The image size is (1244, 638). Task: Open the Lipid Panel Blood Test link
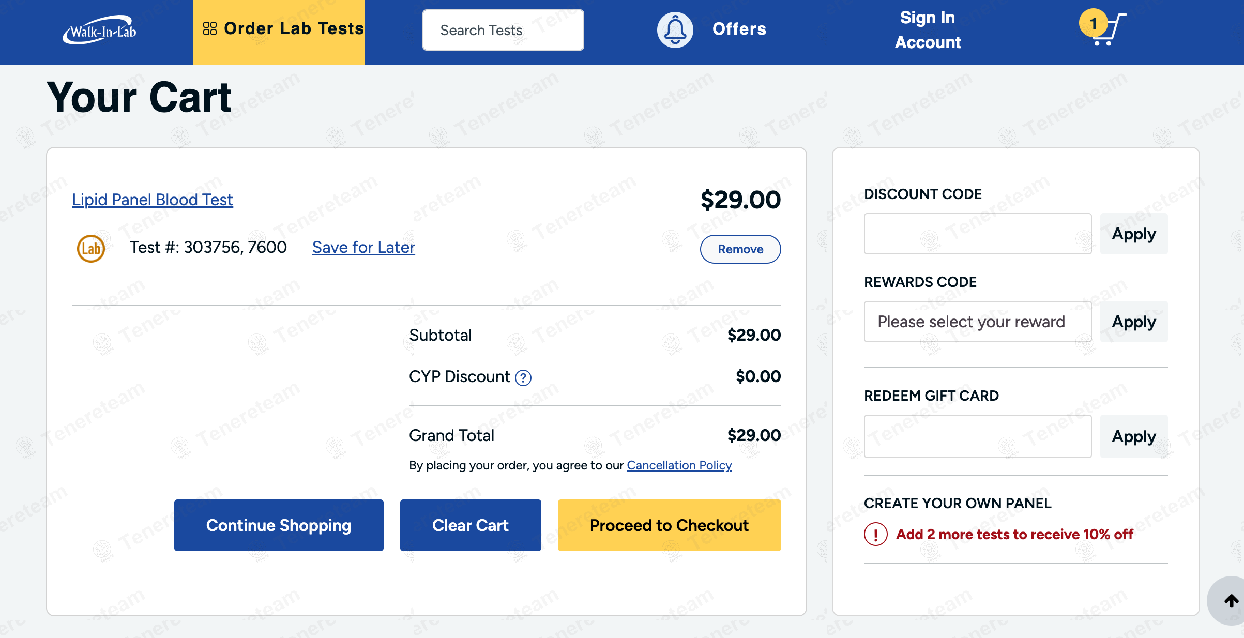[152, 200]
